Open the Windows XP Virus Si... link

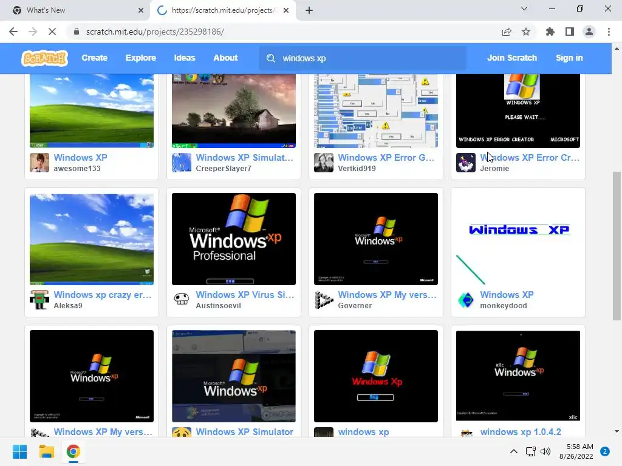click(x=245, y=295)
